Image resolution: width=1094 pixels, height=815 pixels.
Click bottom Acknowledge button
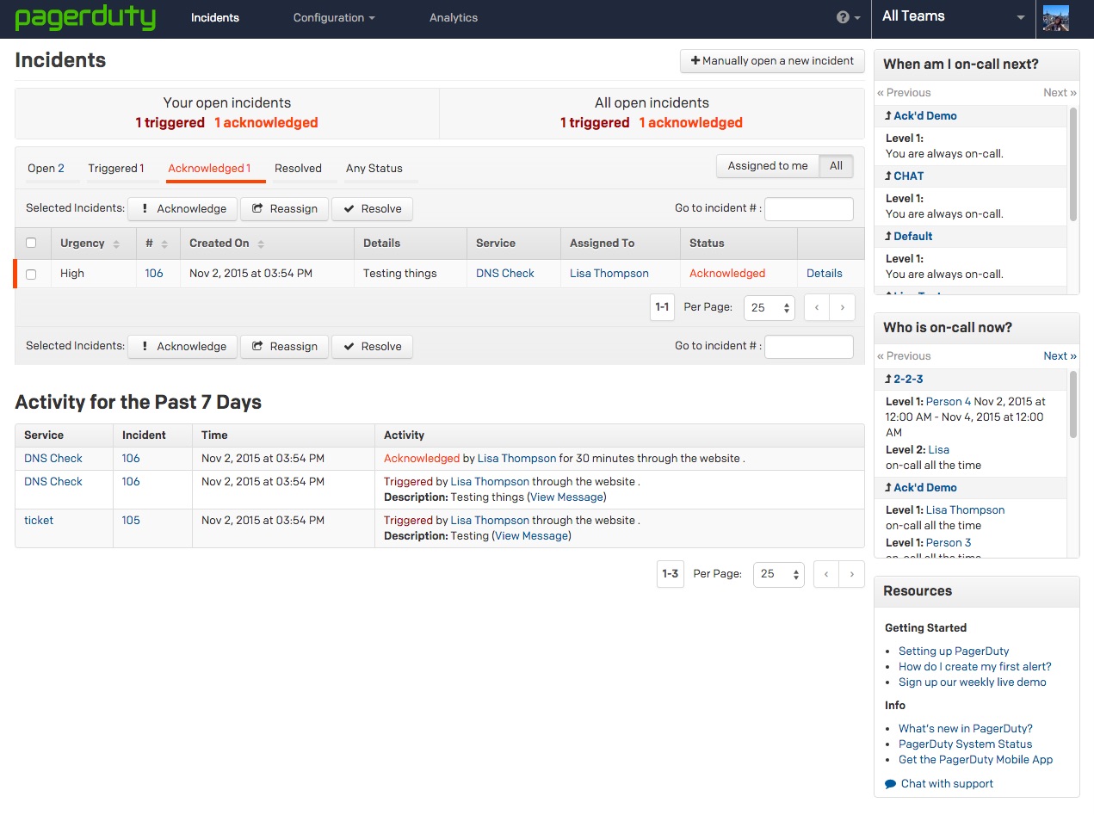click(182, 347)
